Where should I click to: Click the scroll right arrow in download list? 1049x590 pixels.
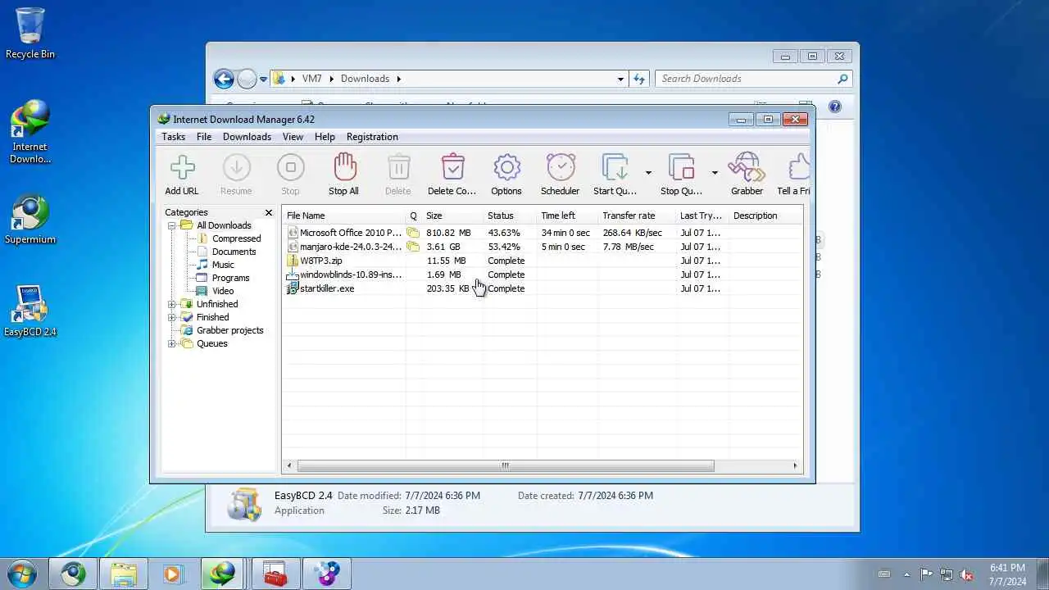click(x=794, y=465)
